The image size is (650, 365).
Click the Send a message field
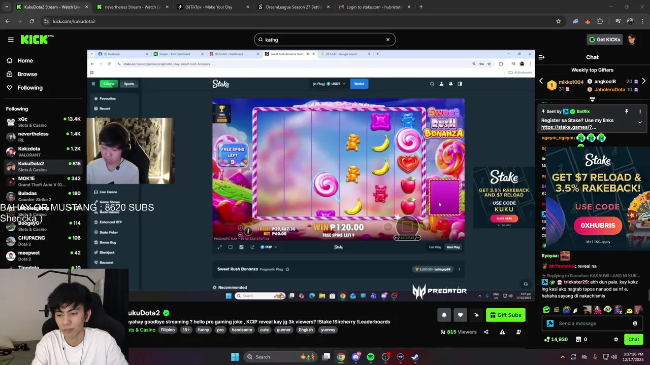pyautogui.click(x=592, y=323)
